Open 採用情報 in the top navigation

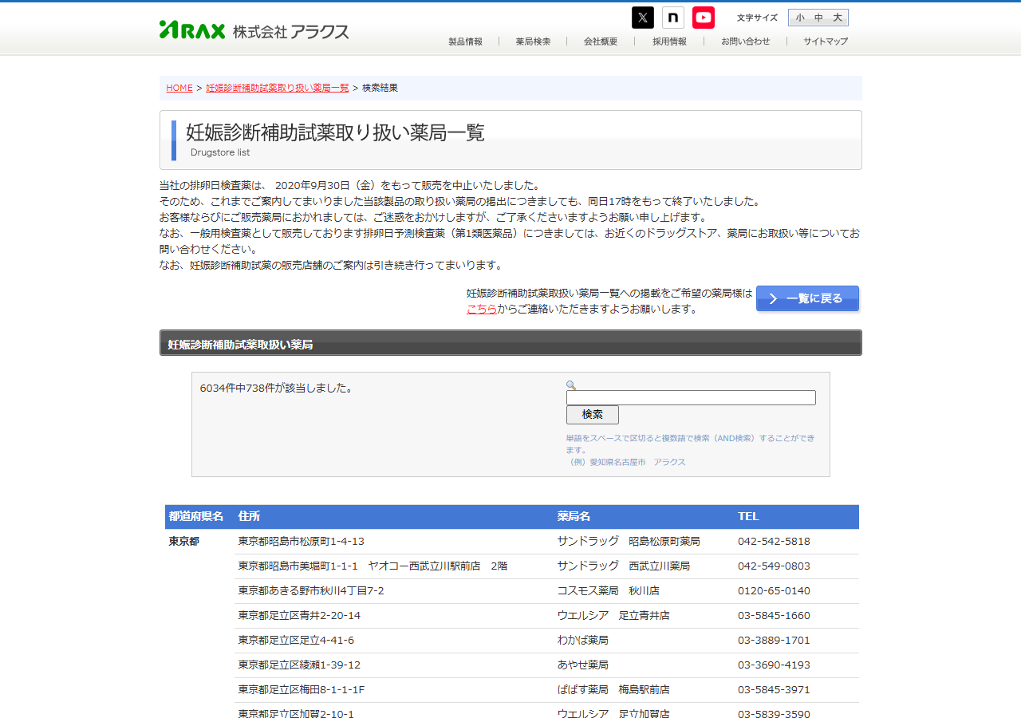(669, 41)
